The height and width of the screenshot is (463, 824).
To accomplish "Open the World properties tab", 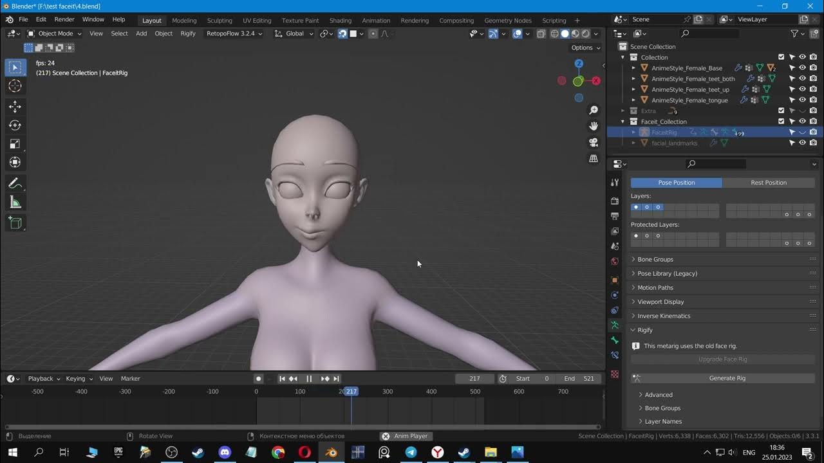I will pos(615,261).
